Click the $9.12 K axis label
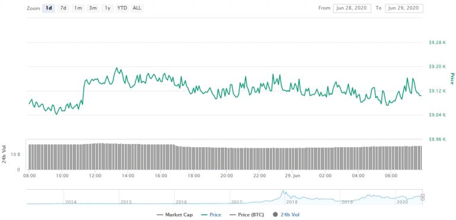This screenshot has width=456, height=220. click(437, 91)
